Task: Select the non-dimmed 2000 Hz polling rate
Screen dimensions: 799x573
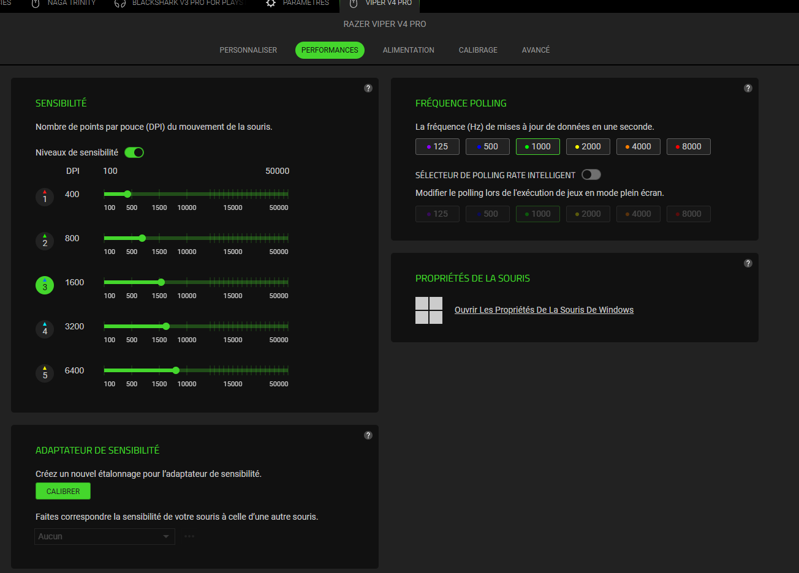Action: 588,146
